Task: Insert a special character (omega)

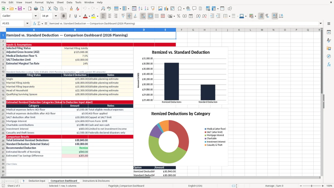Action: click(x=179, y=9)
